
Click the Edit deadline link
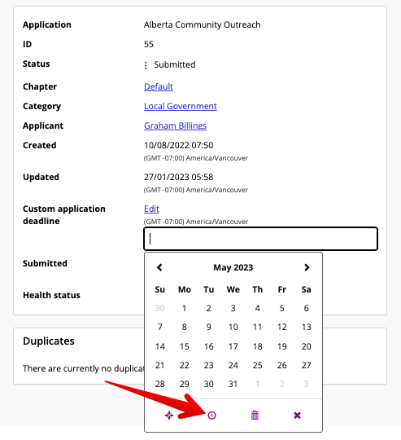151,209
